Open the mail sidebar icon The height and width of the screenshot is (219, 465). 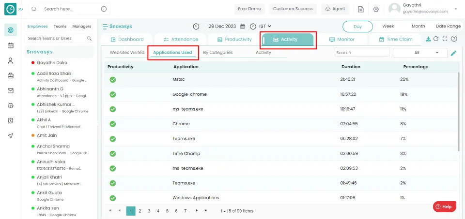[10, 91]
